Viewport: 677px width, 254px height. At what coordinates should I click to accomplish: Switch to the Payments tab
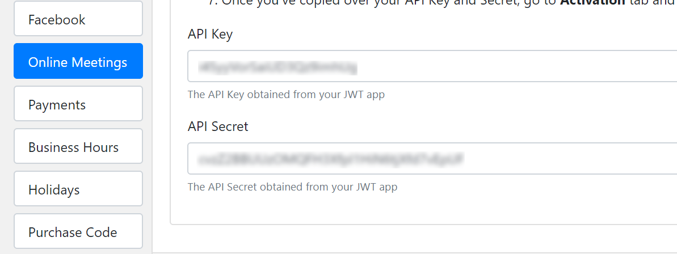click(x=78, y=104)
